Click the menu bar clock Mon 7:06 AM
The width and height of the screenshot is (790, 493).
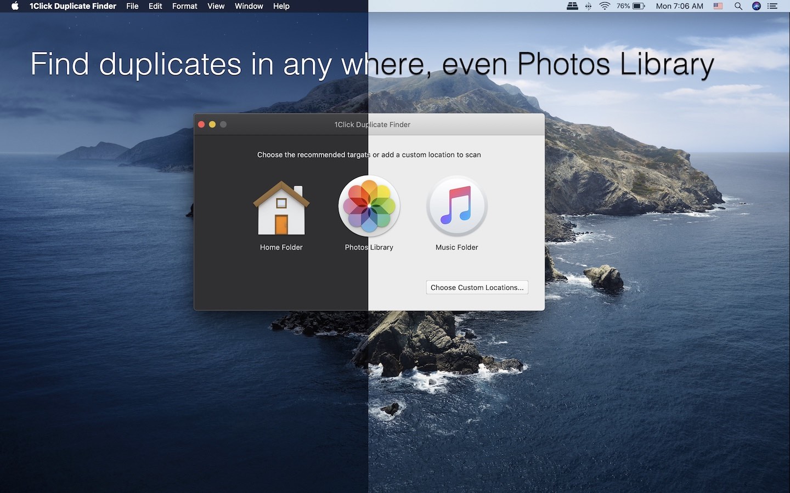[680, 6]
